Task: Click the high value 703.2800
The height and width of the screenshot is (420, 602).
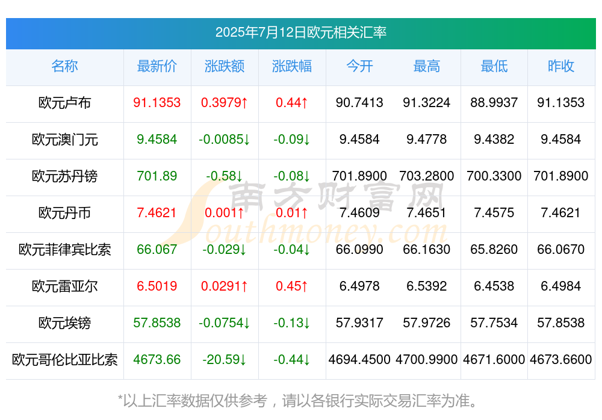Action: pos(427,176)
